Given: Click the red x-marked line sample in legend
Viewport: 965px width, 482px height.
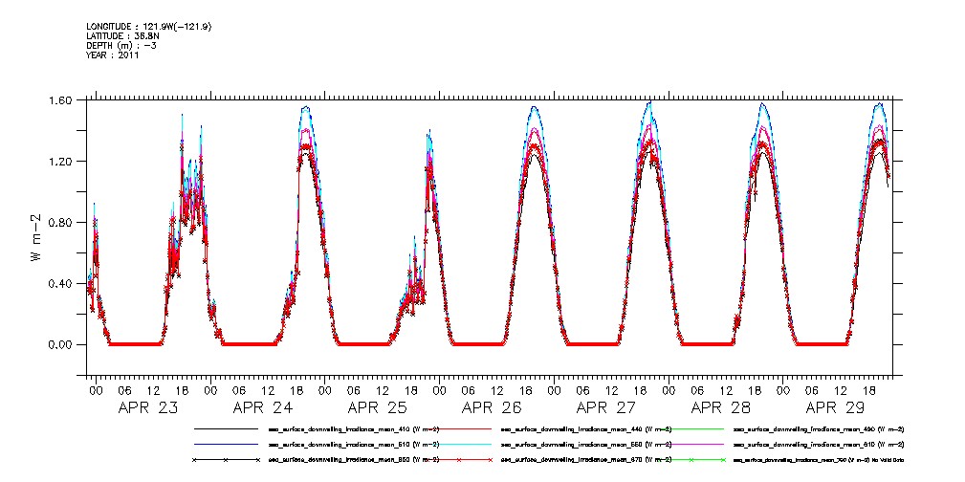Looking at the screenshot, I should 458,460.
